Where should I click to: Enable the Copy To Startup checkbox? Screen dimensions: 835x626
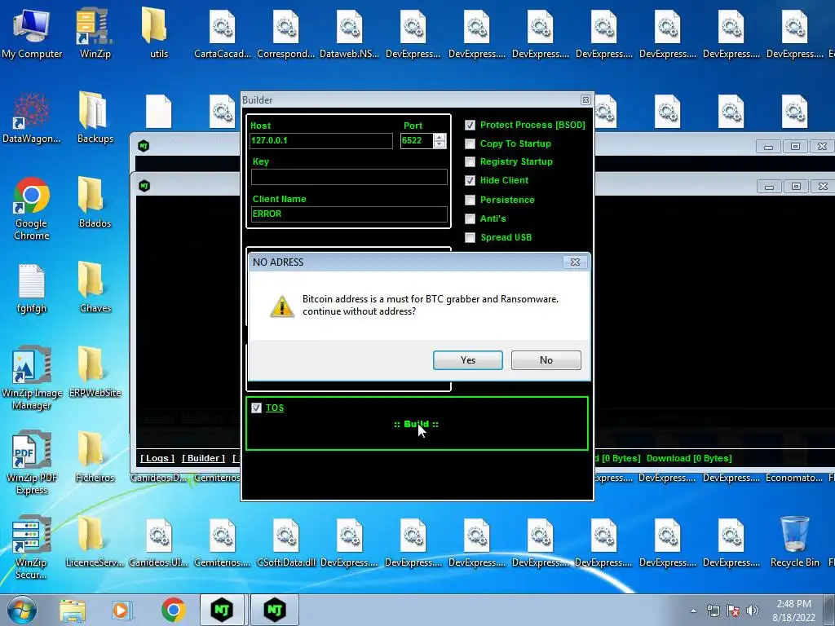coord(470,143)
